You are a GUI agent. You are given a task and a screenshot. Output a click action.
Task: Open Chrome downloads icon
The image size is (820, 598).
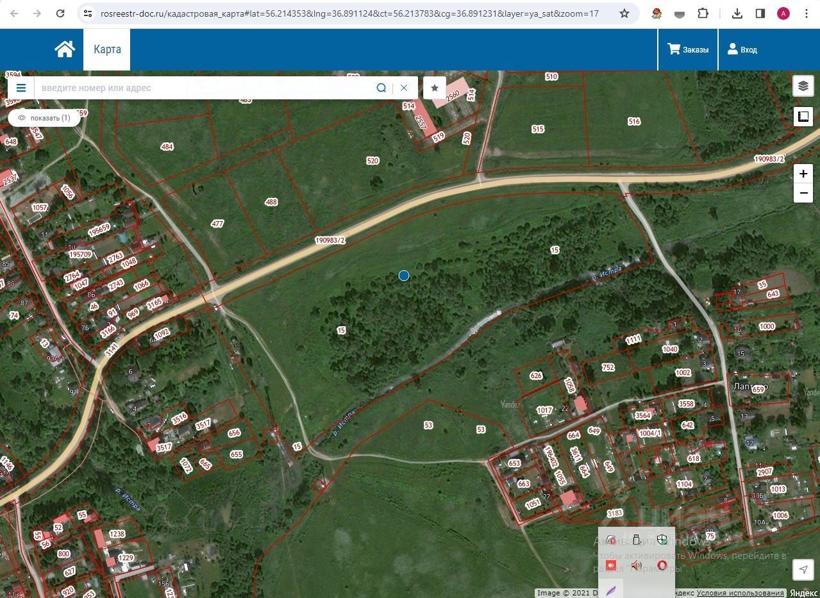pyautogui.click(x=737, y=13)
